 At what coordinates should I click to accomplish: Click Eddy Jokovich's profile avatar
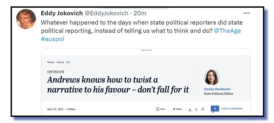pos(26,19)
